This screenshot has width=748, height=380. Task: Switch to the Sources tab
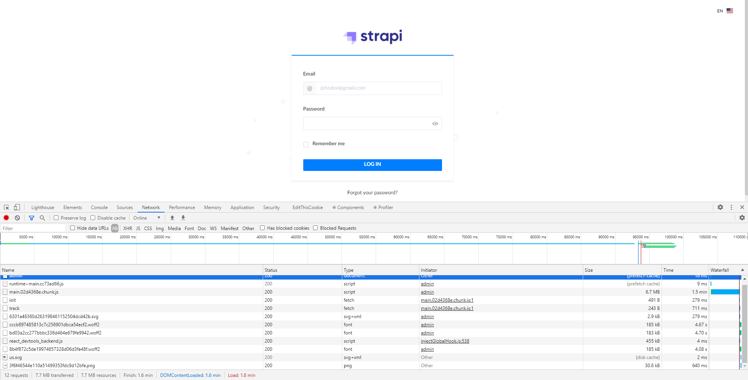pos(125,208)
